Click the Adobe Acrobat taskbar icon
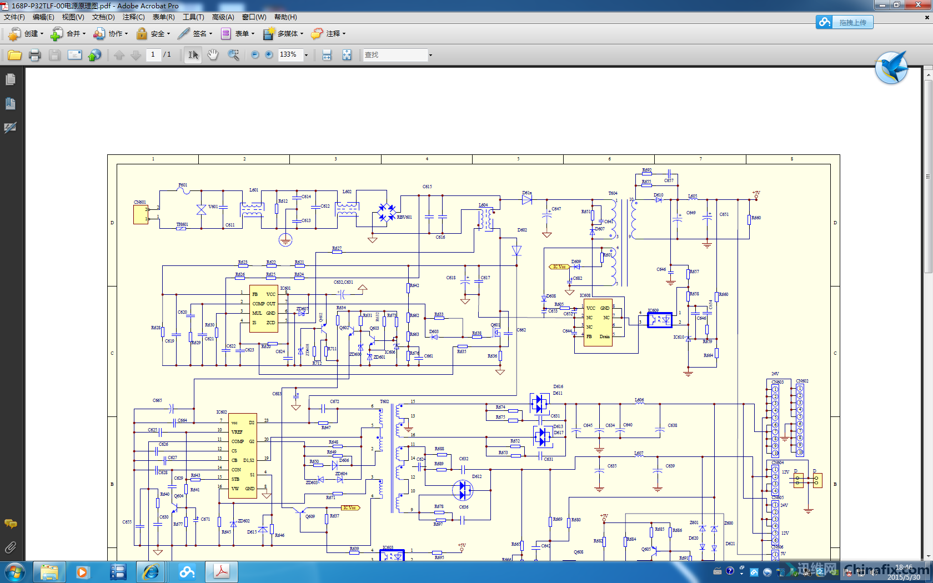The image size is (933, 583). tap(222, 572)
